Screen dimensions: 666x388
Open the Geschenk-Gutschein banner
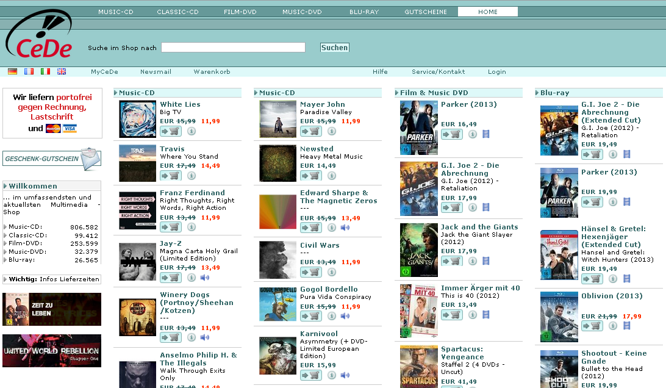(x=52, y=159)
